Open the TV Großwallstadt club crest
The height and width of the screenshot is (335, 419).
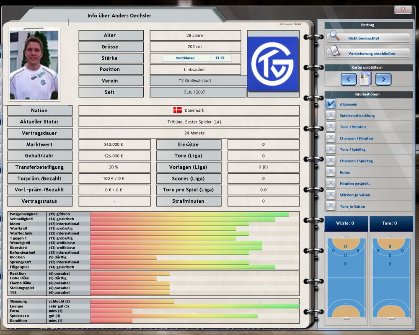click(273, 63)
